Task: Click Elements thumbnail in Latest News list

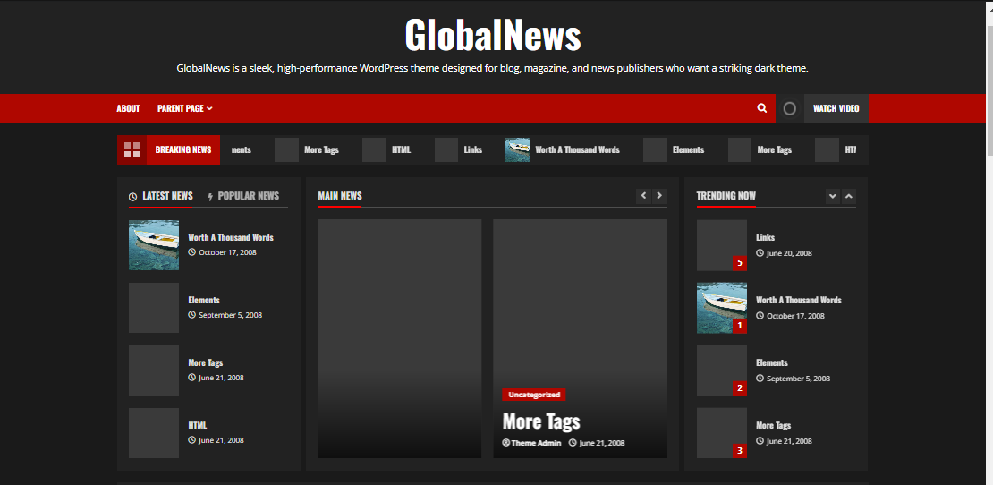Action: (154, 308)
